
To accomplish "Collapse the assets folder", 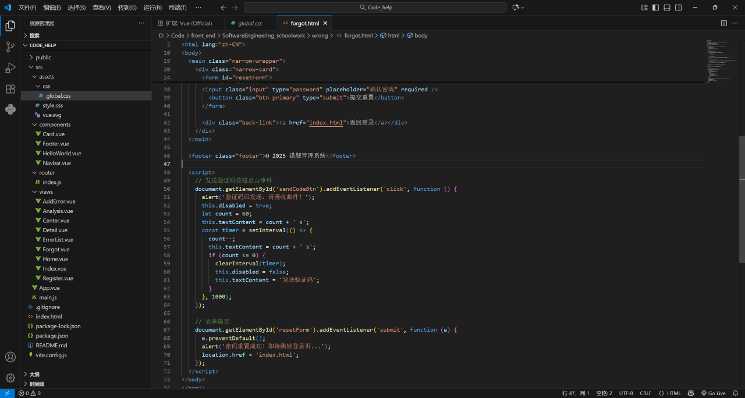I will click(x=86, y=76).
